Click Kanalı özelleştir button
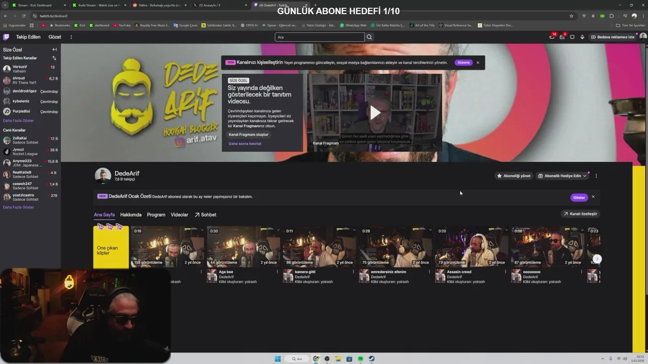648x364 pixels. pyautogui.click(x=580, y=214)
